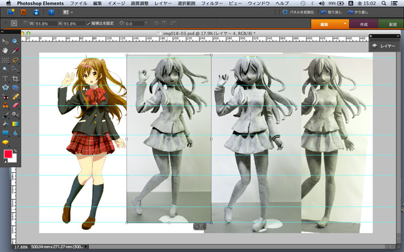
Task: Click the やり直し redo button
Action: tap(358, 12)
